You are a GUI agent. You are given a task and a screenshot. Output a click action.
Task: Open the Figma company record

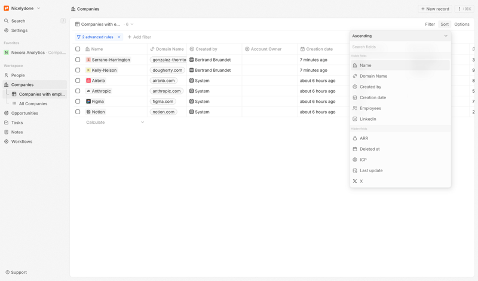[95, 101]
